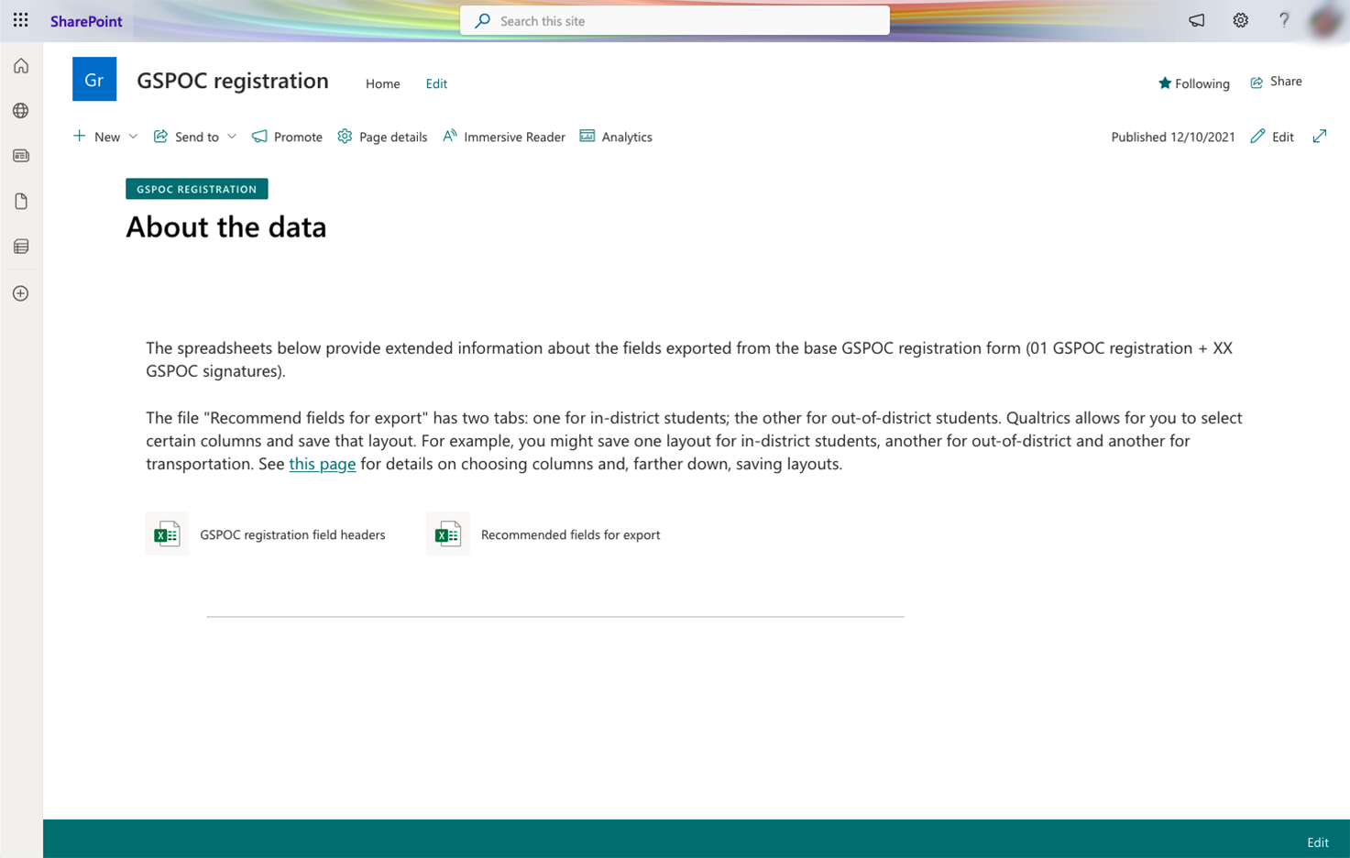Open Page details in command bar
1350x858 pixels.
(382, 137)
